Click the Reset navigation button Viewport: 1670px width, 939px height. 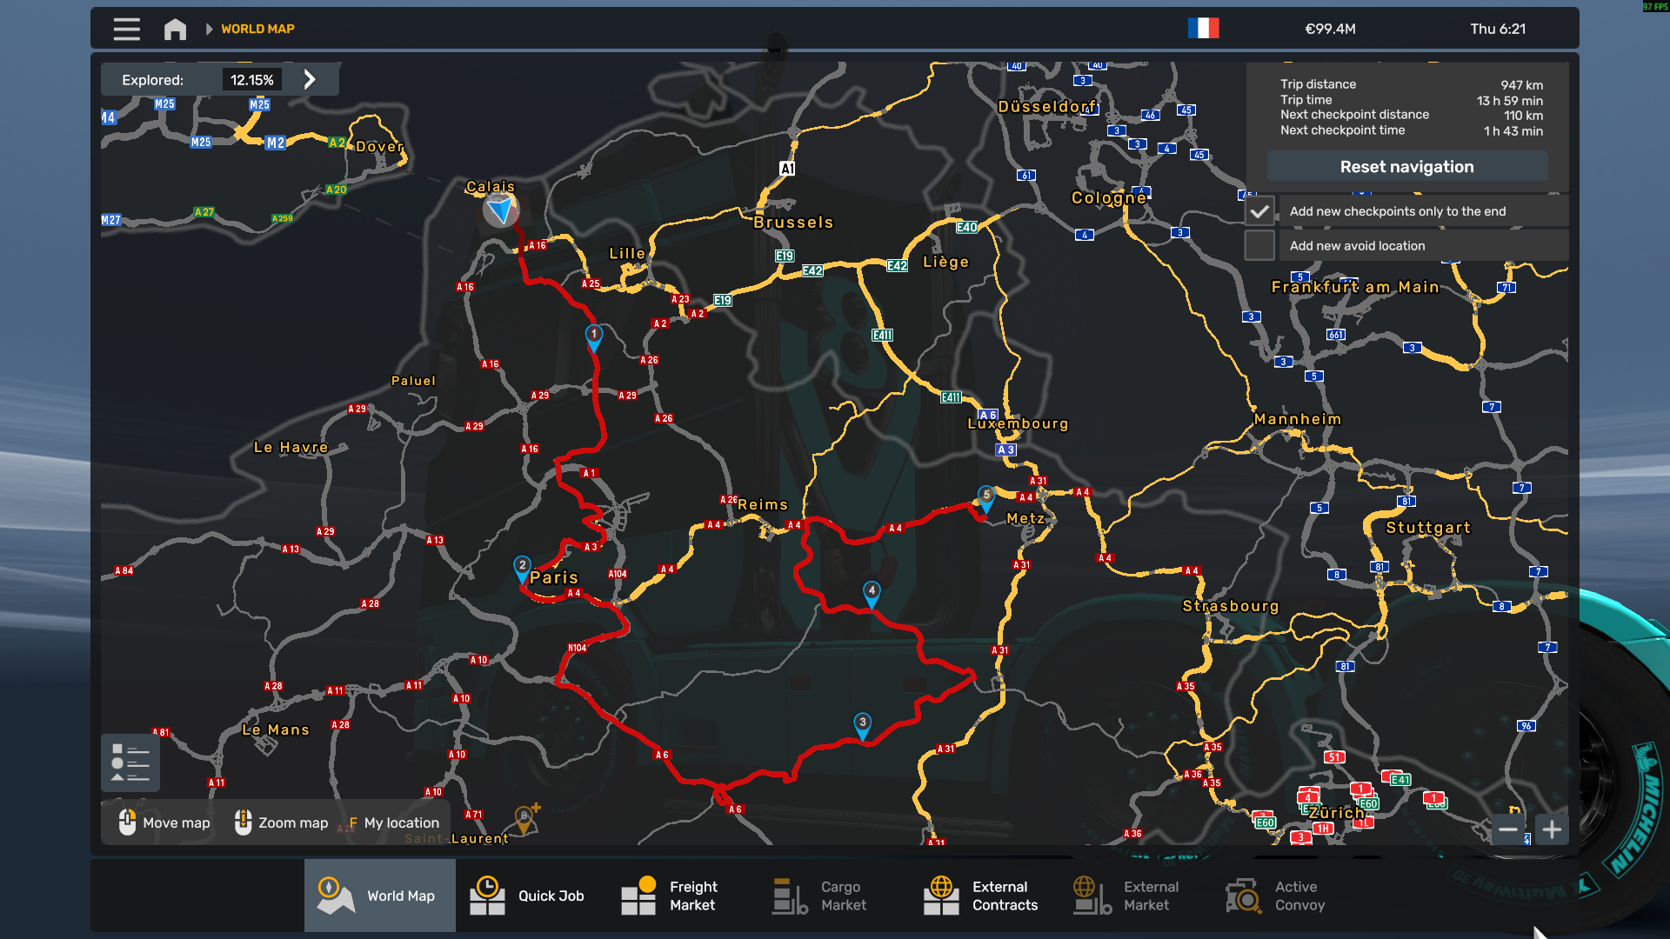[x=1406, y=167]
